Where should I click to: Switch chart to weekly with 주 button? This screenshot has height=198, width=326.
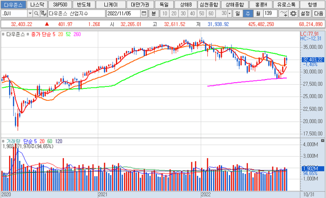[248, 13]
